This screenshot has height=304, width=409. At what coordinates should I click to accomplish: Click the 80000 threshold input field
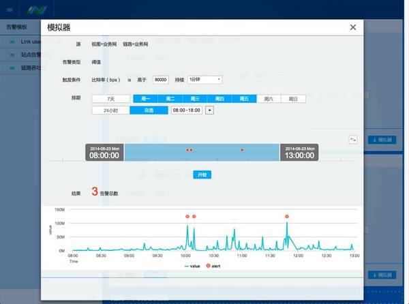coord(160,80)
